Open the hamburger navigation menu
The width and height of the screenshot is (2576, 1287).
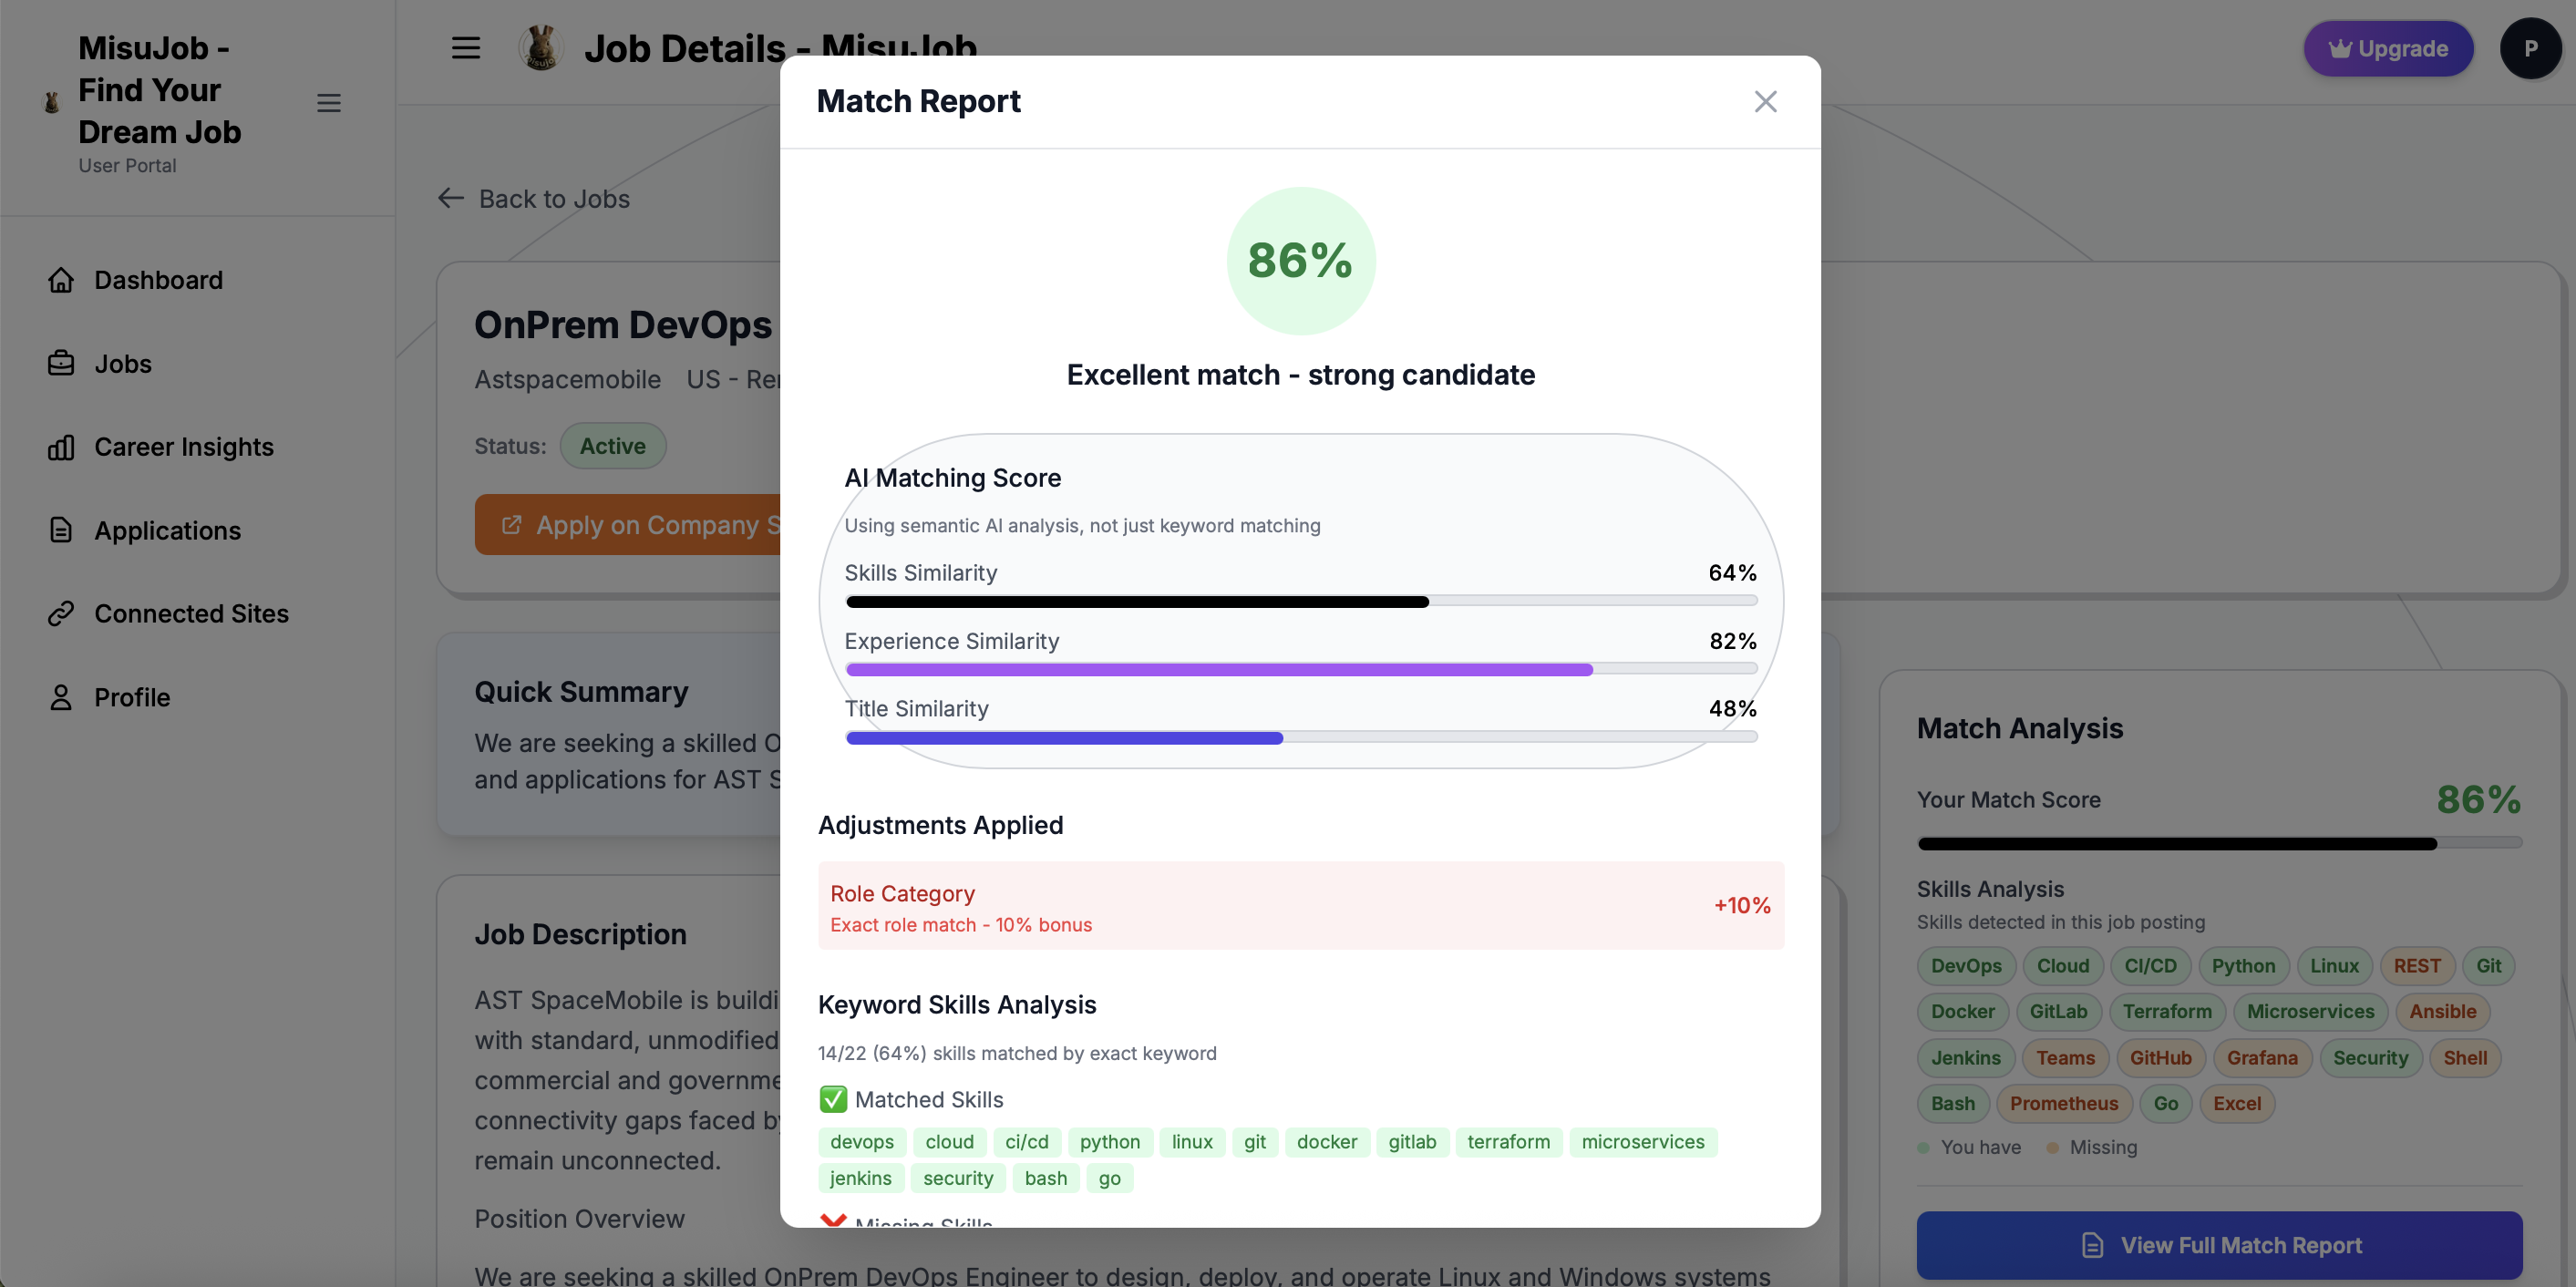tap(465, 47)
